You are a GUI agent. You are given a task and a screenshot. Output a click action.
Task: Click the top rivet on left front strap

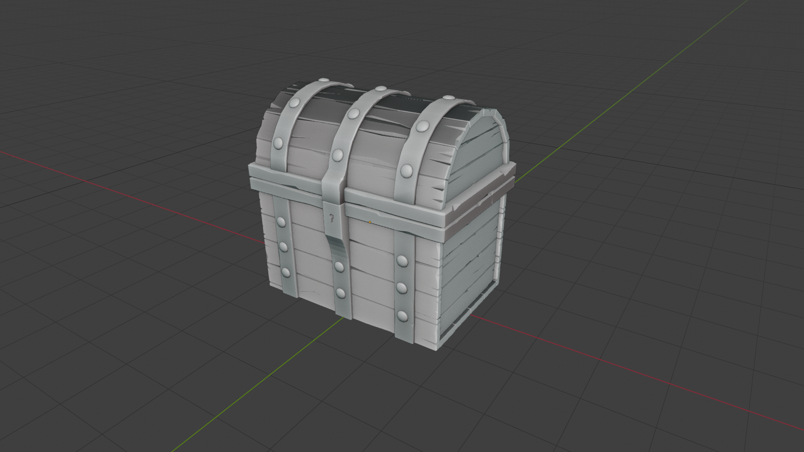[x=281, y=221]
